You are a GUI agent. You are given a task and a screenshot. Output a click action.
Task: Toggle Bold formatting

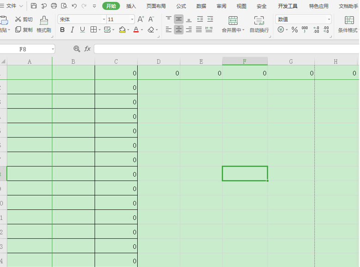62,30
